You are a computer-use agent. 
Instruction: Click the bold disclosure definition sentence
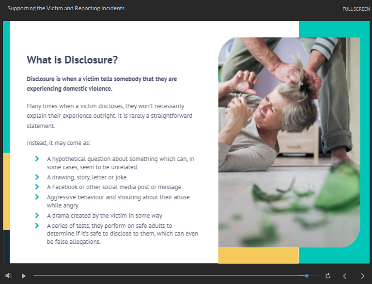(x=102, y=83)
